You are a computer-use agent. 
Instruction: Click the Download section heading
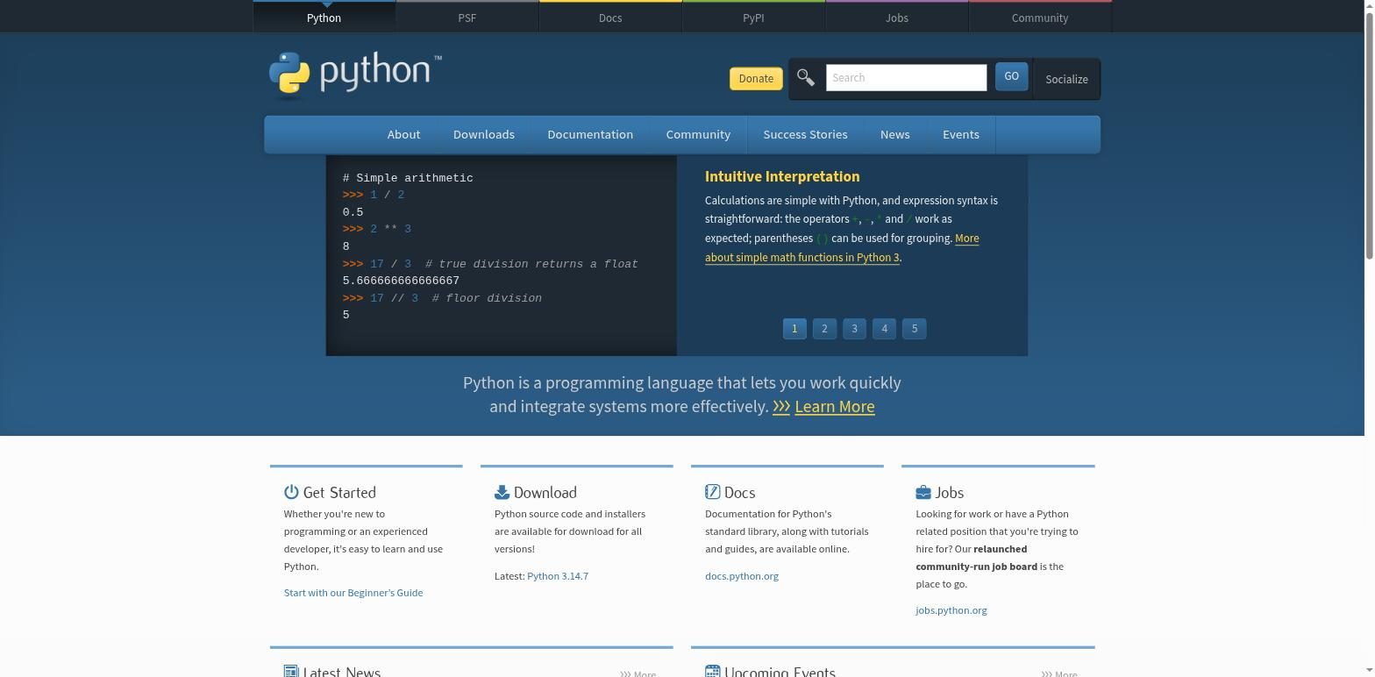(x=545, y=493)
